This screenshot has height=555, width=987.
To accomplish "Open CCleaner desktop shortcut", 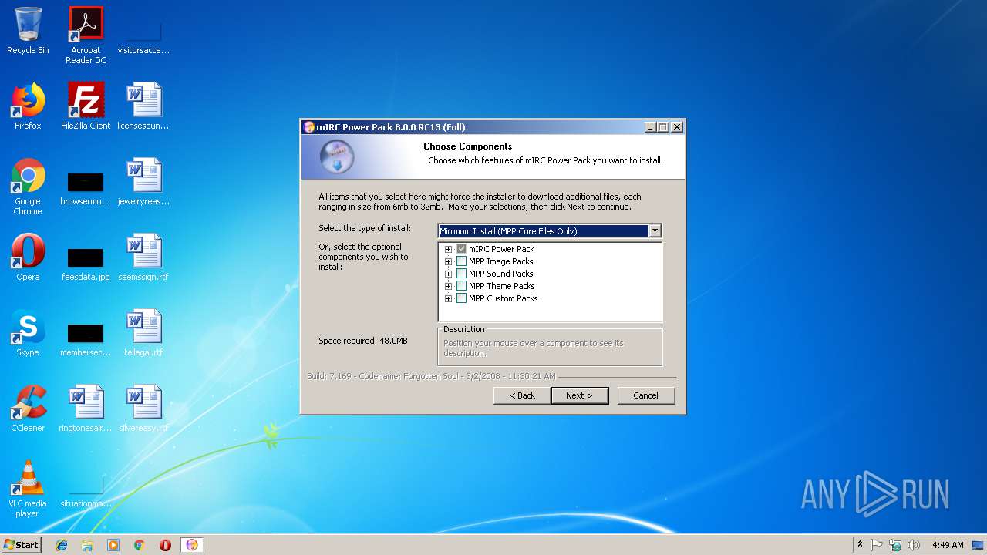I will (28, 409).
